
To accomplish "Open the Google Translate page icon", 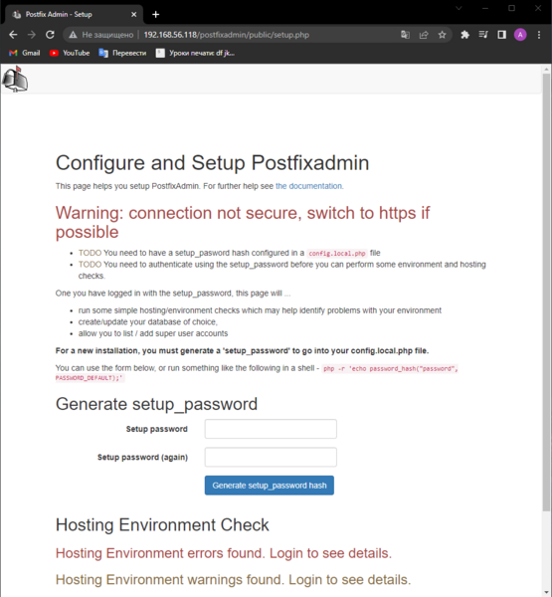I will [x=405, y=35].
